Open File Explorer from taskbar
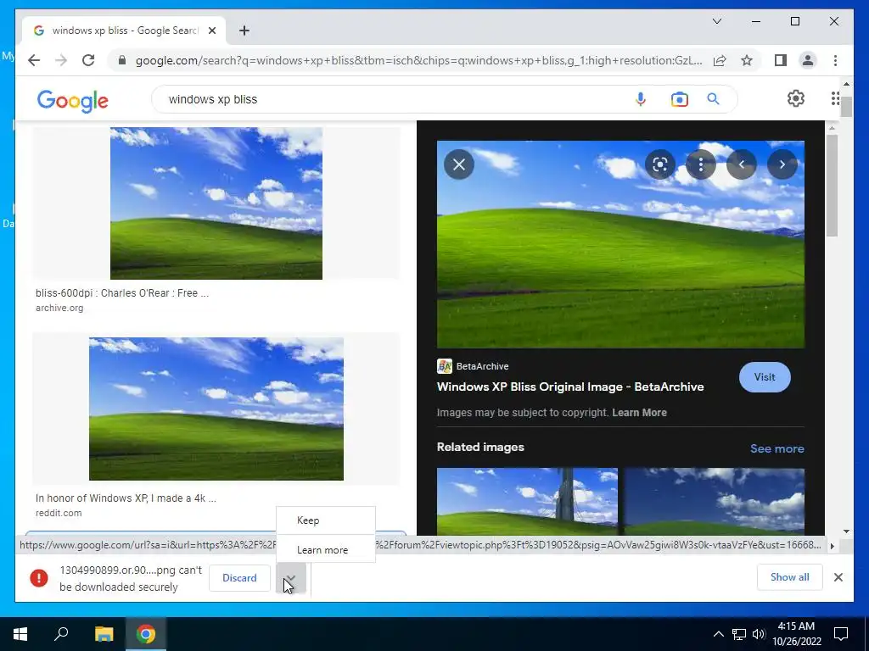This screenshot has height=651, width=869. [104, 634]
